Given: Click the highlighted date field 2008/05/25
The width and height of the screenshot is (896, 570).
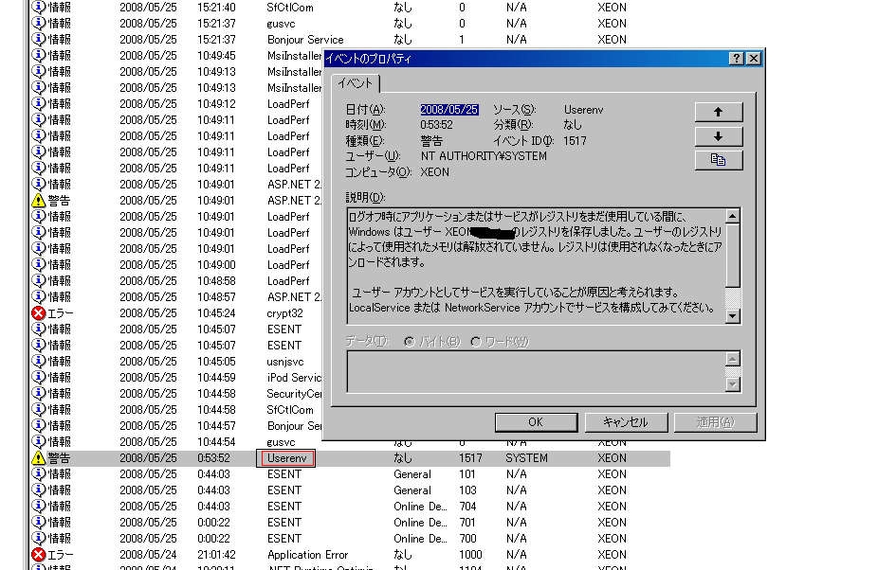Looking at the screenshot, I should [x=449, y=110].
